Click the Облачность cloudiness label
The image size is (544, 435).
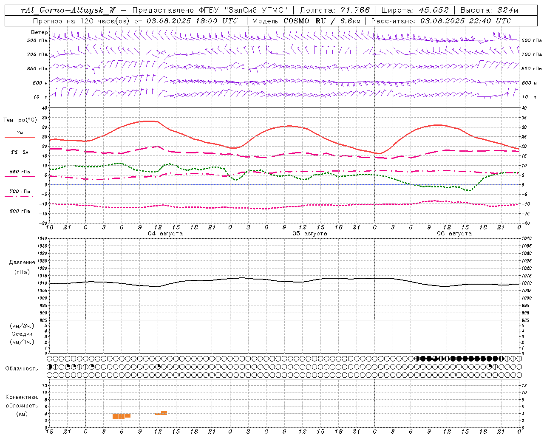coord(22,368)
